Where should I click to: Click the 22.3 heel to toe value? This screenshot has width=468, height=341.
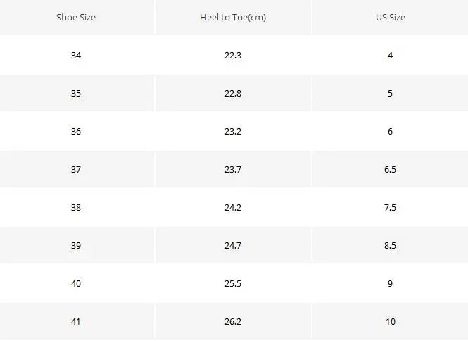[x=233, y=55]
